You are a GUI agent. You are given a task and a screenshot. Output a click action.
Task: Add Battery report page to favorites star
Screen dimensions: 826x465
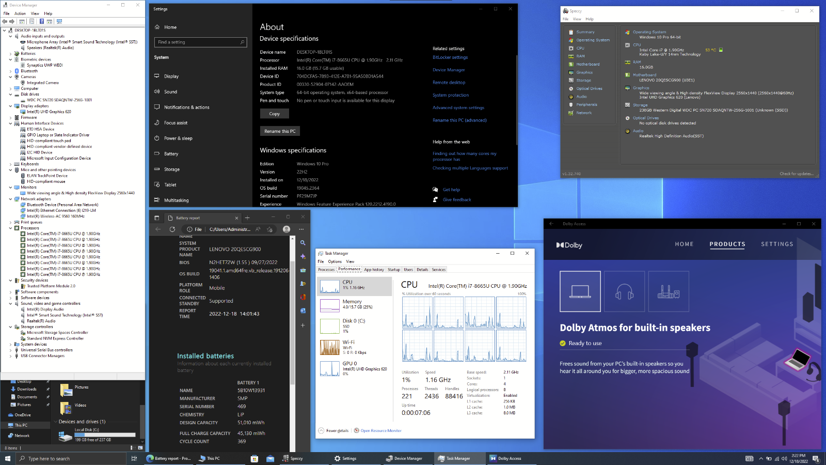tap(269, 229)
